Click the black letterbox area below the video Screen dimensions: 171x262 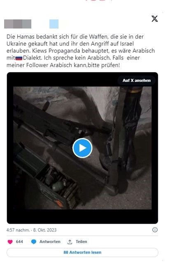coord(82,217)
